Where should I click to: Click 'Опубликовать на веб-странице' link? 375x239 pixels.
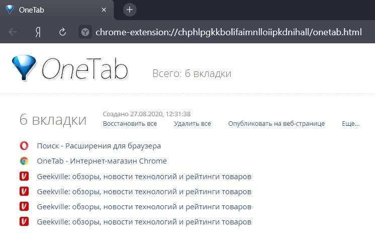point(276,123)
